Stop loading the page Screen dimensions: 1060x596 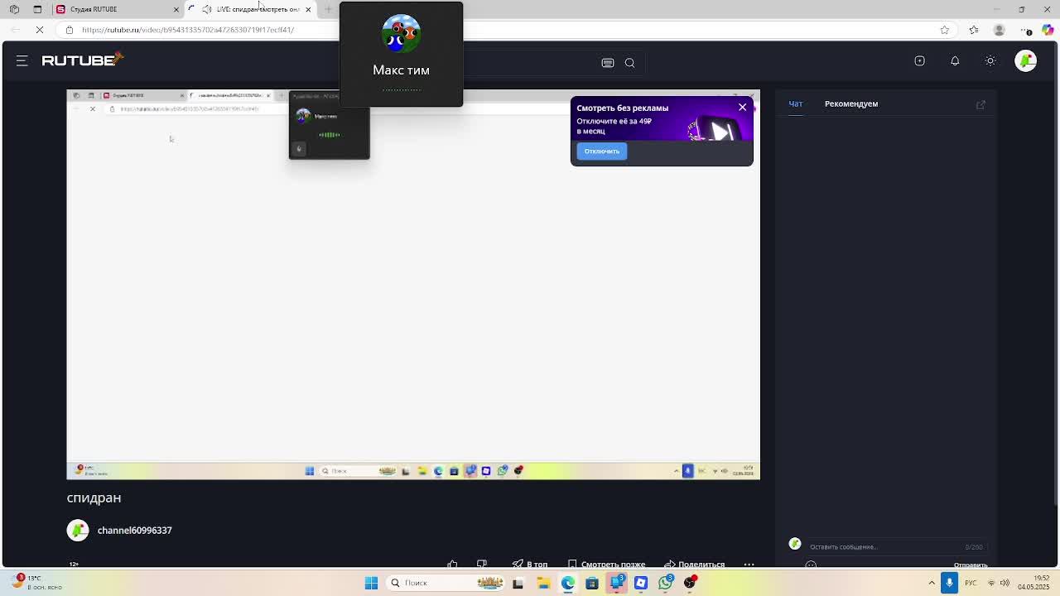(40, 30)
